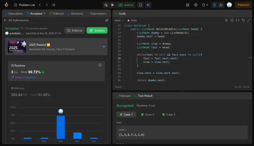This screenshot has height=146, width=254.
Task: Click the Code panel header
Action: (x=120, y=13)
